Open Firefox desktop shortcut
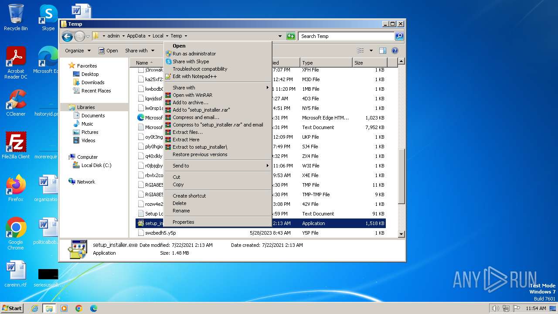558x314 pixels. coord(16,188)
